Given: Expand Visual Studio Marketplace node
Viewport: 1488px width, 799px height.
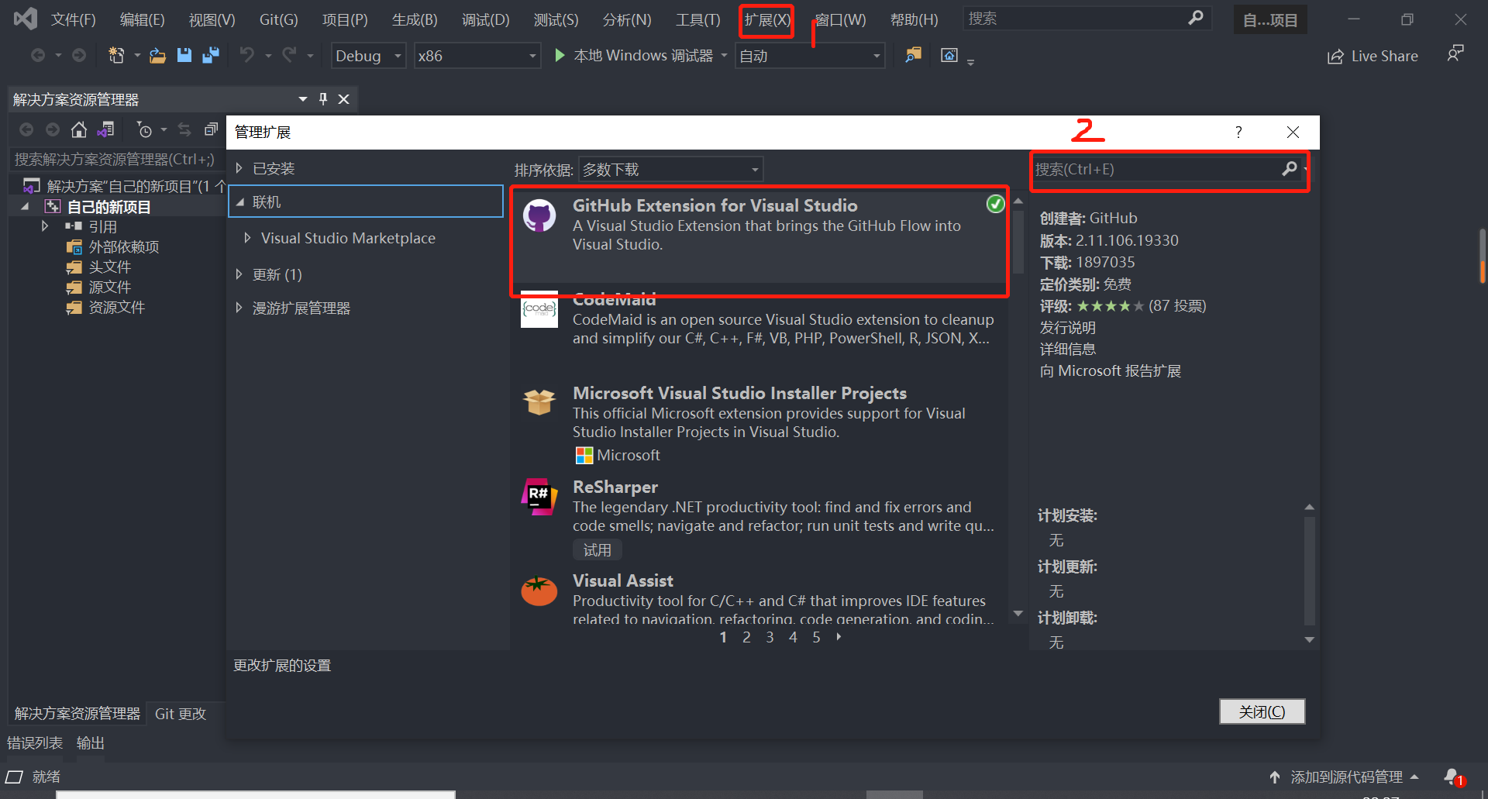Looking at the screenshot, I should 247,238.
